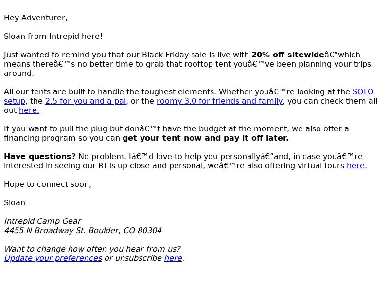389x292 pixels.
Task: Click the 'Sloan from Intrepid here!' line
Action: pyautogui.click(x=53, y=36)
